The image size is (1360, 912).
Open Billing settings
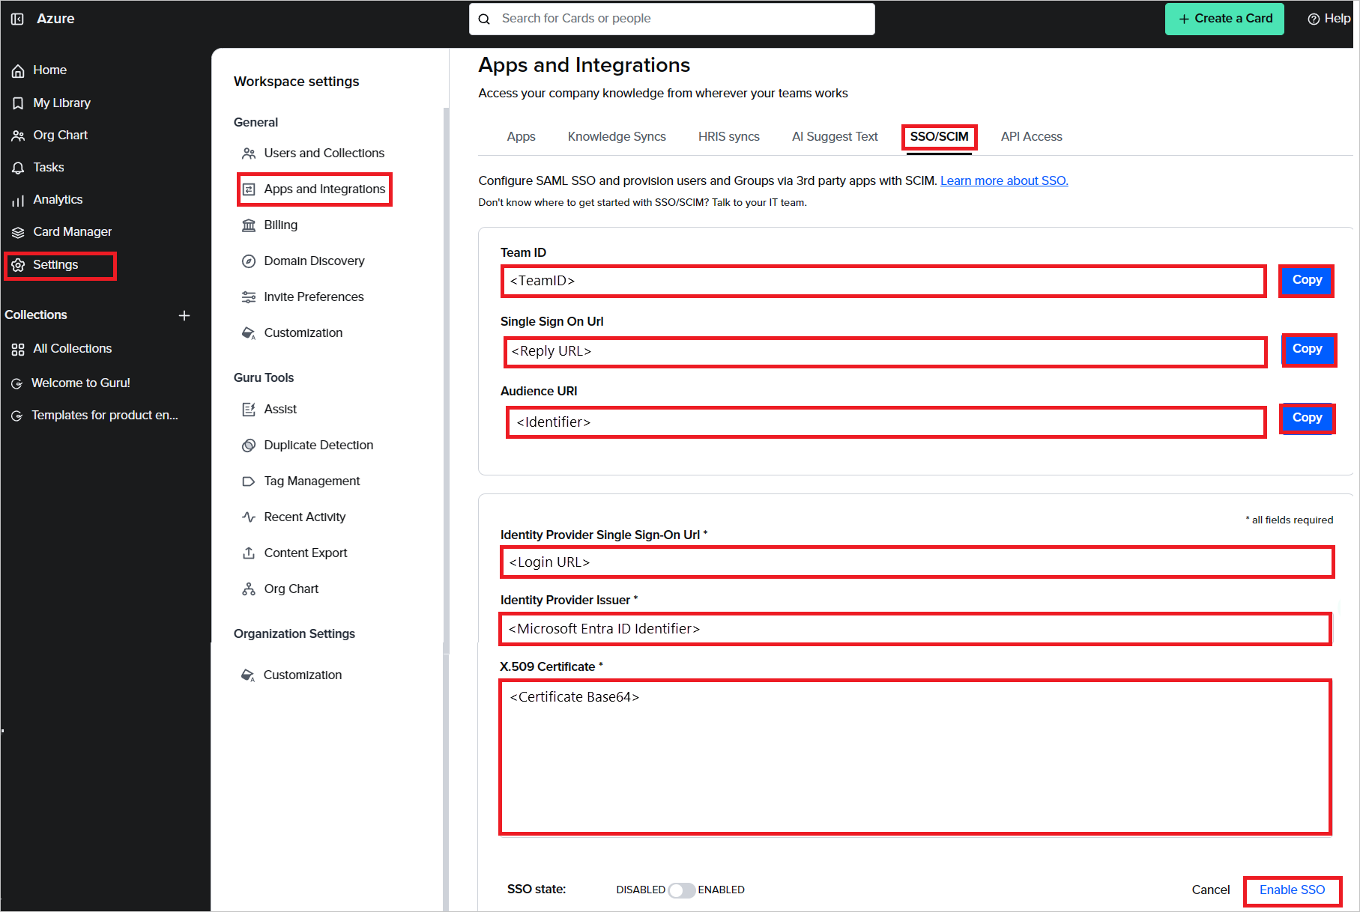tap(280, 225)
